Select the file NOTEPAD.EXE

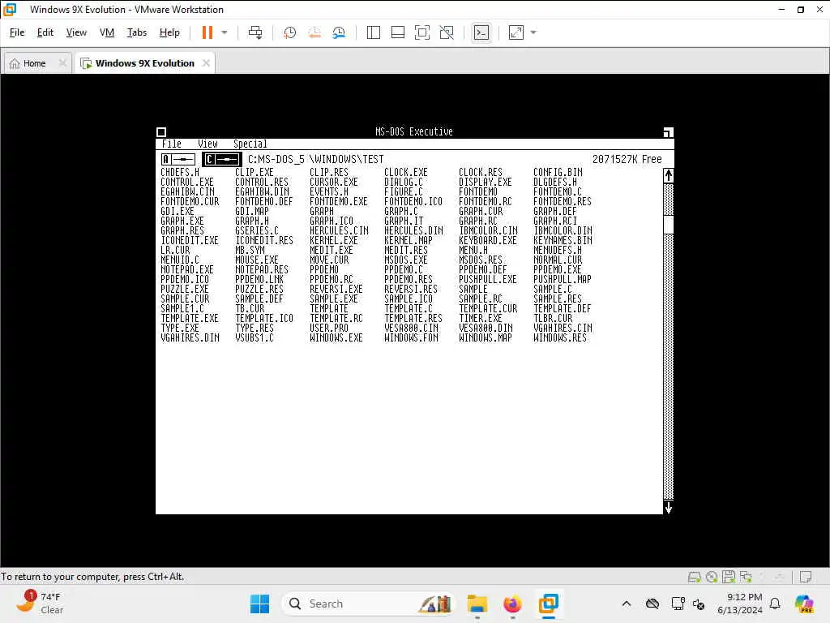pyautogui.click(x=187, y=269)
